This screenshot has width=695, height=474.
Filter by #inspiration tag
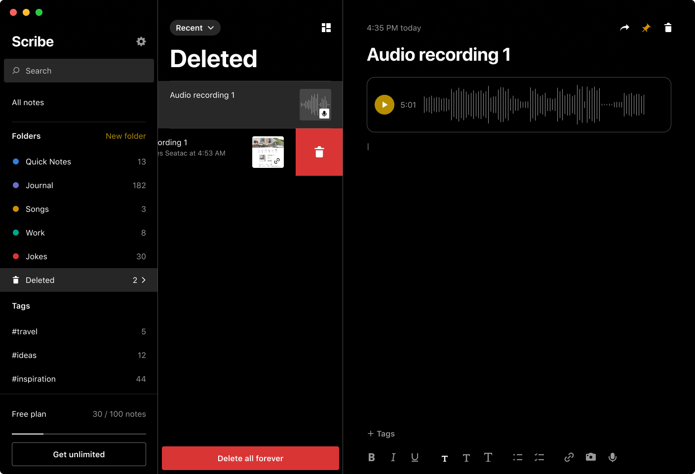(x=79, y=379)
